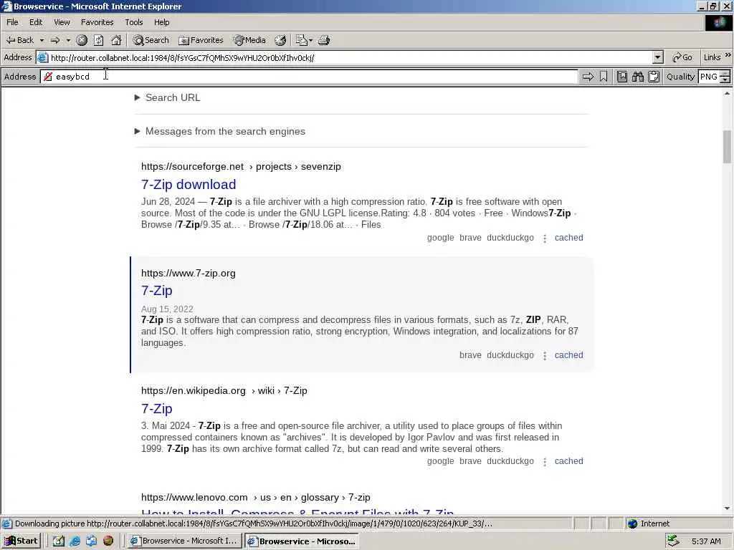
Task: Open more options dots for 7-zip.org result
Action: 545,356
